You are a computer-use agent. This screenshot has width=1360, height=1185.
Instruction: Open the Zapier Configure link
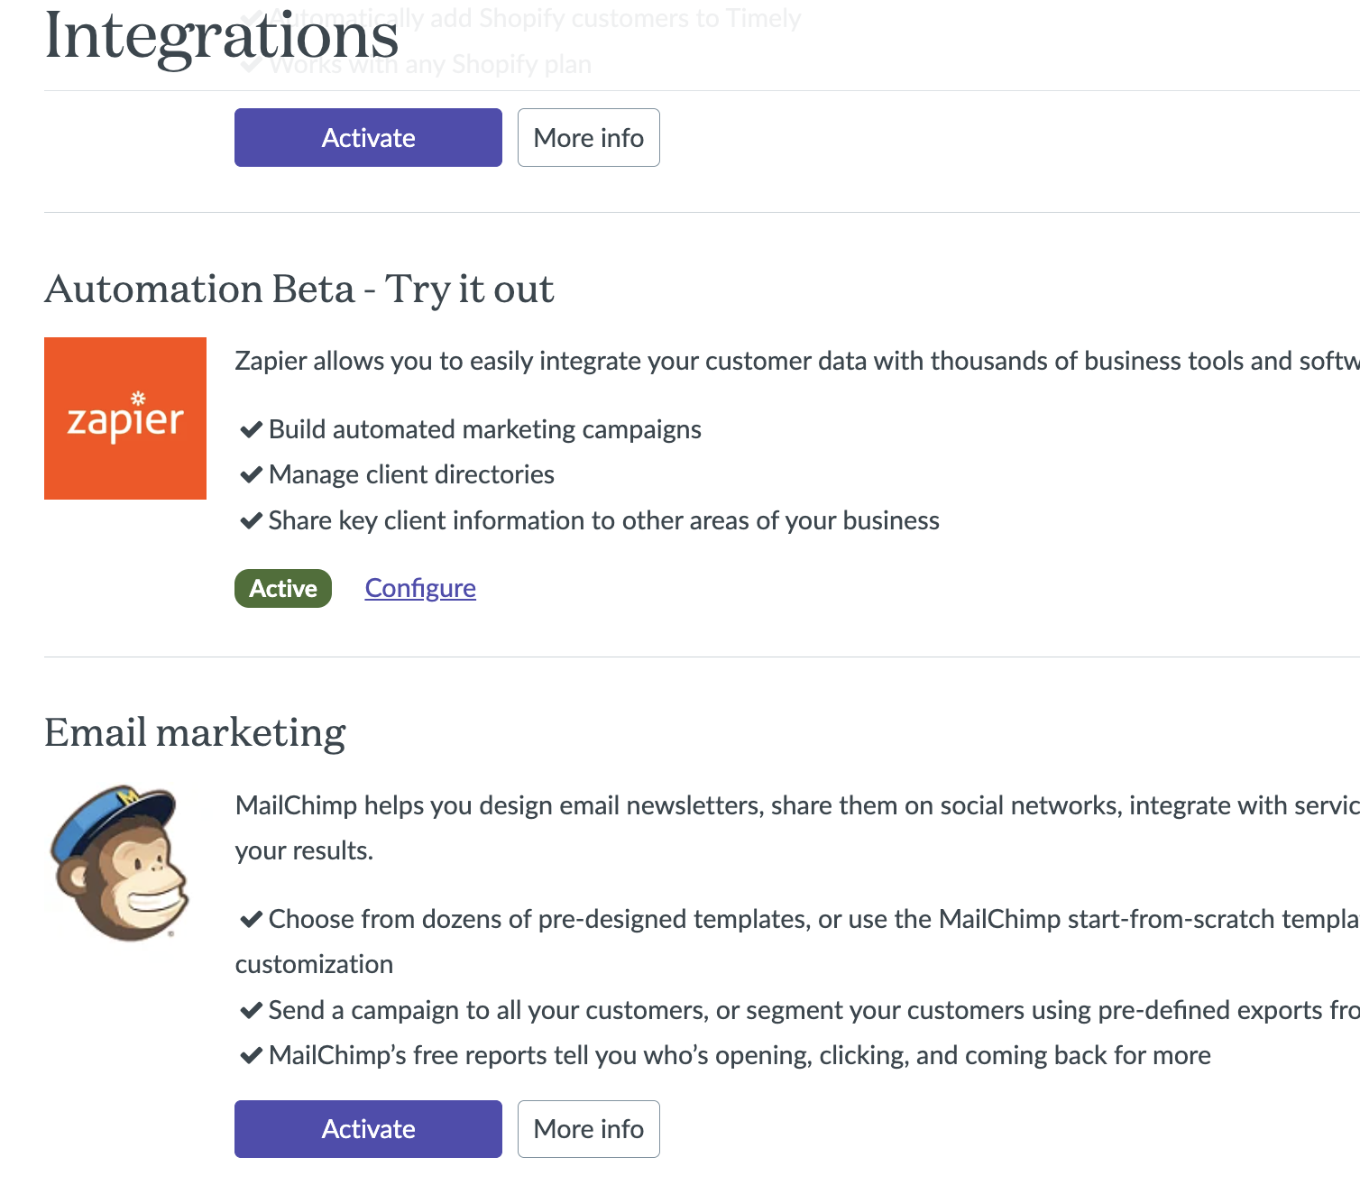coord(420,589)
